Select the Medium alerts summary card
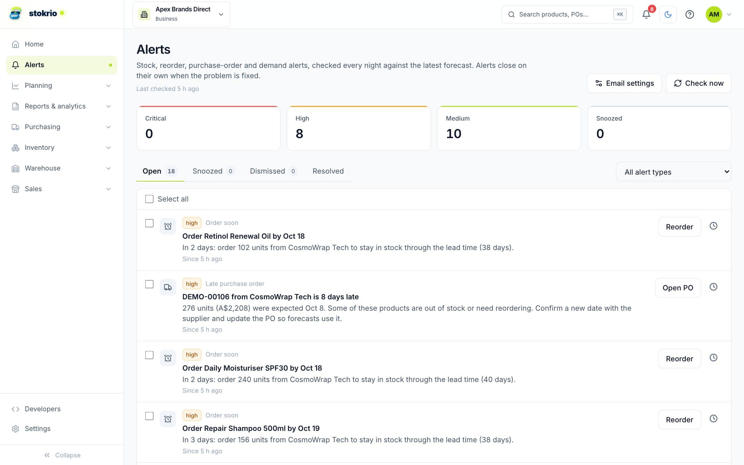Screen dimensions: 744x465 coord(509,128)
